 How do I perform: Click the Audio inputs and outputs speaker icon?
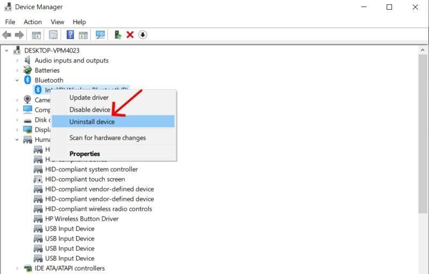point(27,60)
